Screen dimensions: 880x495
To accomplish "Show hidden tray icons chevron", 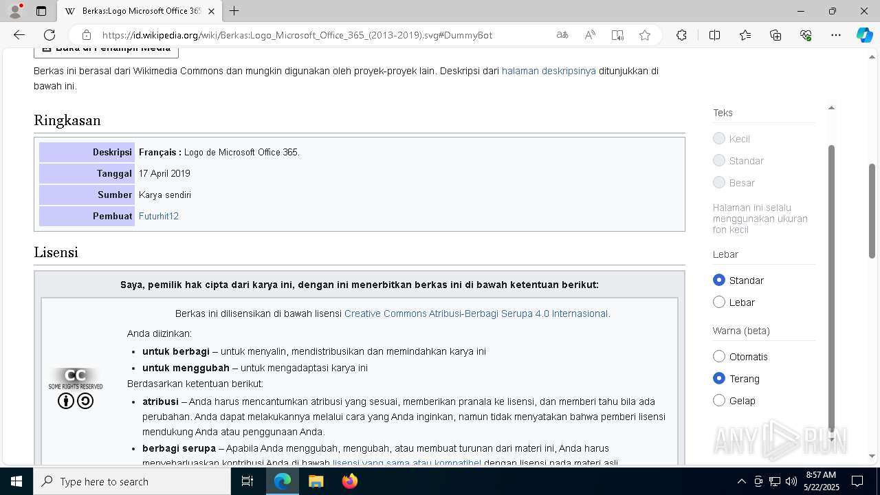I will point(741,481).
